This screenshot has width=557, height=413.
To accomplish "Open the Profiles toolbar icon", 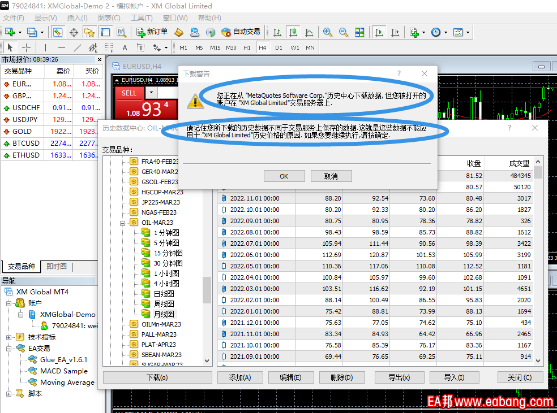I will [32, 32].
